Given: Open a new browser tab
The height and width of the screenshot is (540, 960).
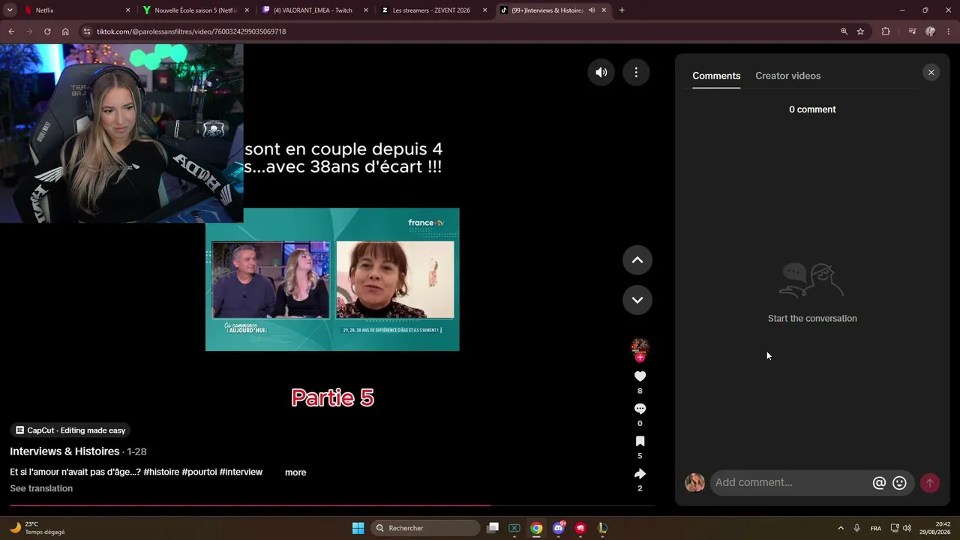Looking at the screenshot, I should click(x=622, y=10).
